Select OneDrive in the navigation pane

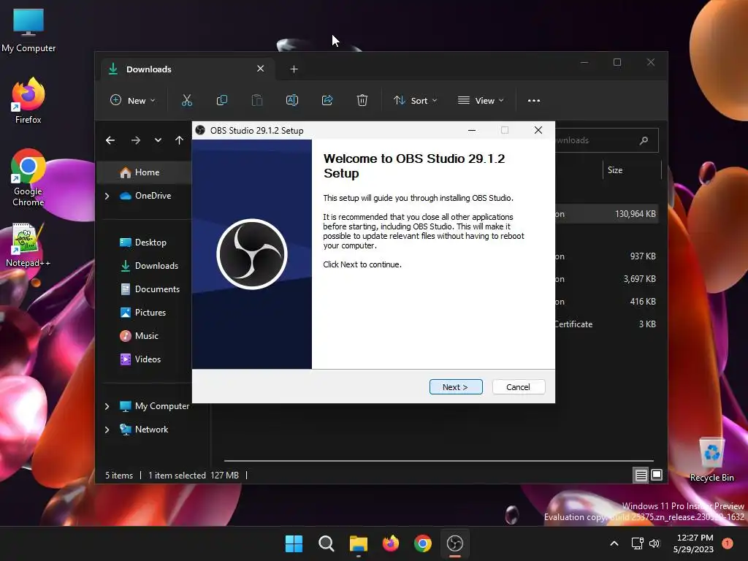(152, 196)
